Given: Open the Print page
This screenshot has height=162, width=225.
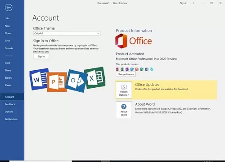Looking at the screenshot, I should [8, 63].
